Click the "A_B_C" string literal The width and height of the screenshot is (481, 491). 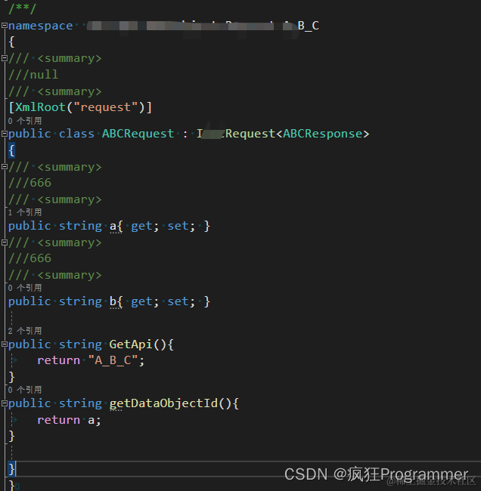[113, 360]
